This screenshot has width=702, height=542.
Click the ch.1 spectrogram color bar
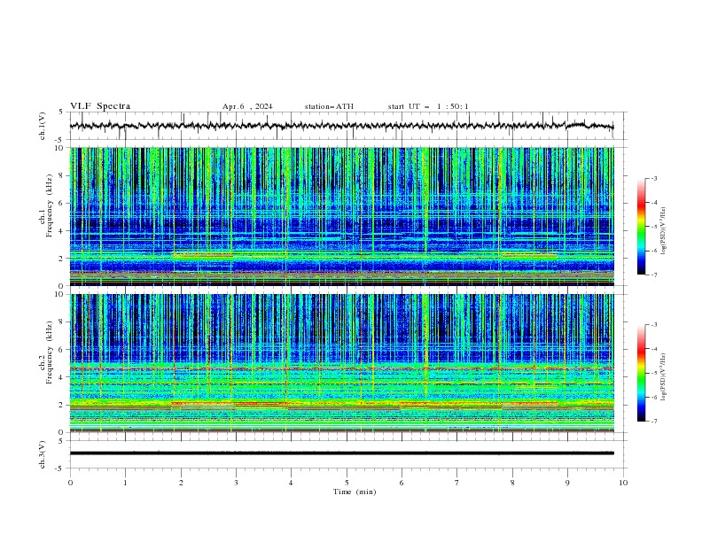641,226
